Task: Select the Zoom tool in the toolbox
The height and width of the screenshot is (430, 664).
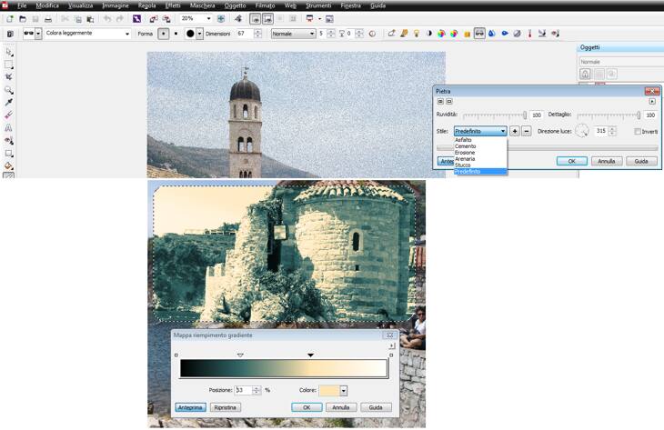Action: point(9,90)
